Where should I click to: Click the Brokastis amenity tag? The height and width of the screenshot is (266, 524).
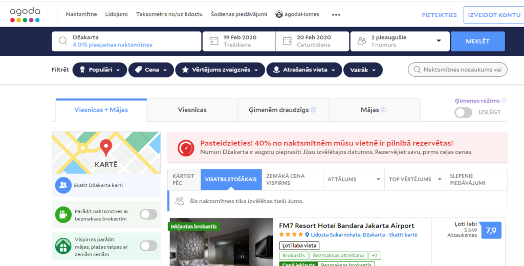pos(293,256)
